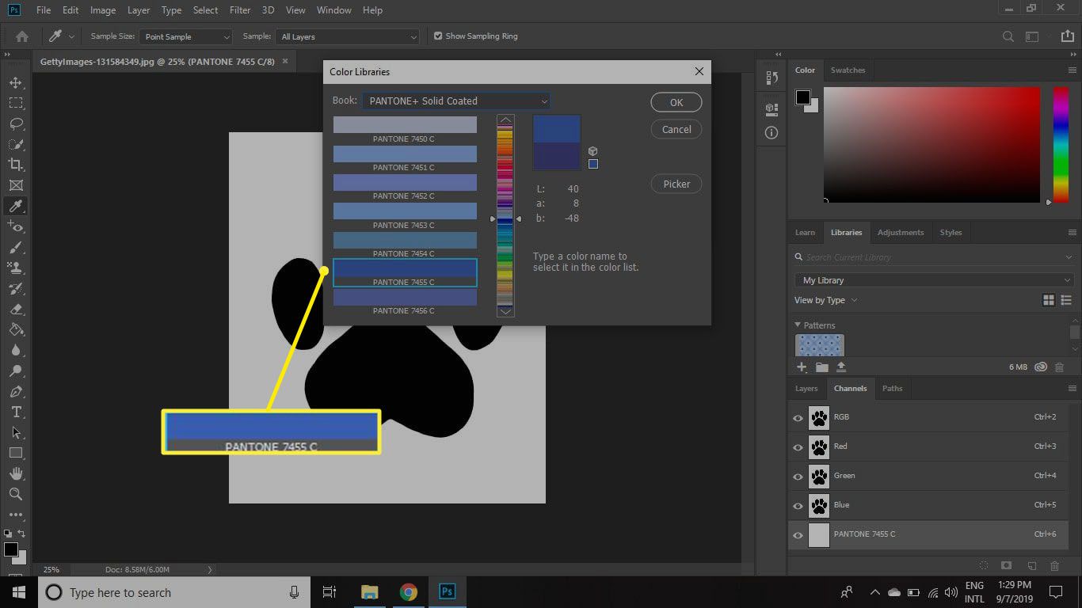
Task: Select the History Brush tool
Action: click(16, 289)
